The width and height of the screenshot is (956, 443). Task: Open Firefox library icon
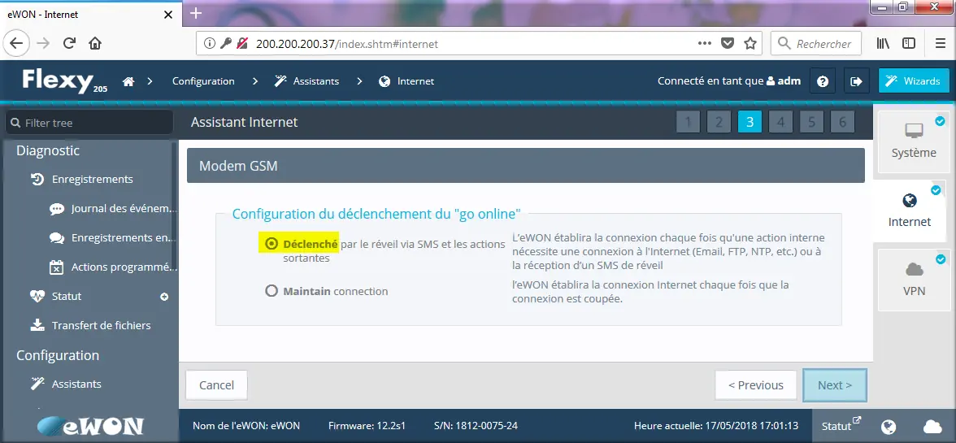coord(883,43)
